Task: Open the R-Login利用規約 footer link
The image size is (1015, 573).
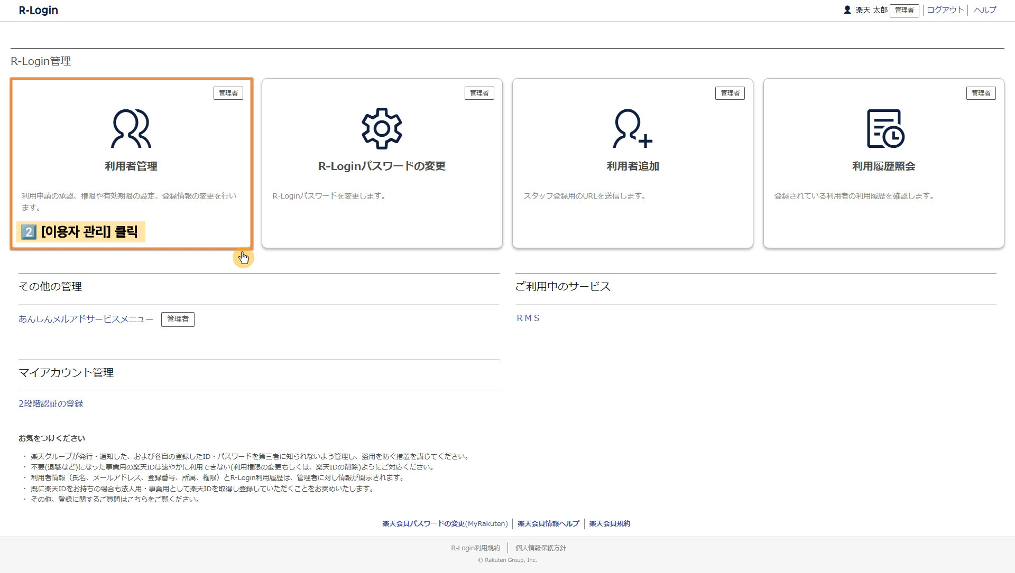Action: 475,548
